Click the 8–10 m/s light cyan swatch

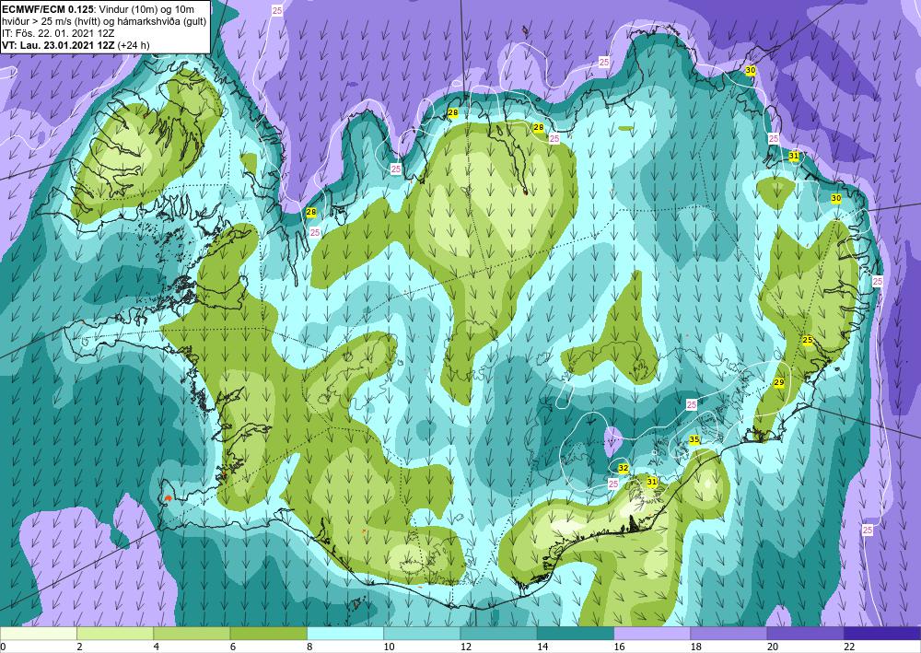point(345,634)
